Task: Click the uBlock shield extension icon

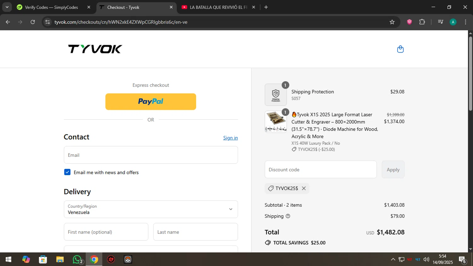Action: 409,22
